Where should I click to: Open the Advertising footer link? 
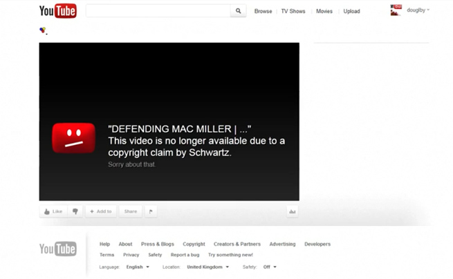(282, 244)
